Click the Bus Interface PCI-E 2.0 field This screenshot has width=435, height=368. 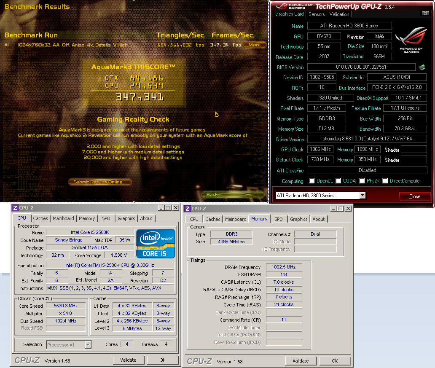397,87
